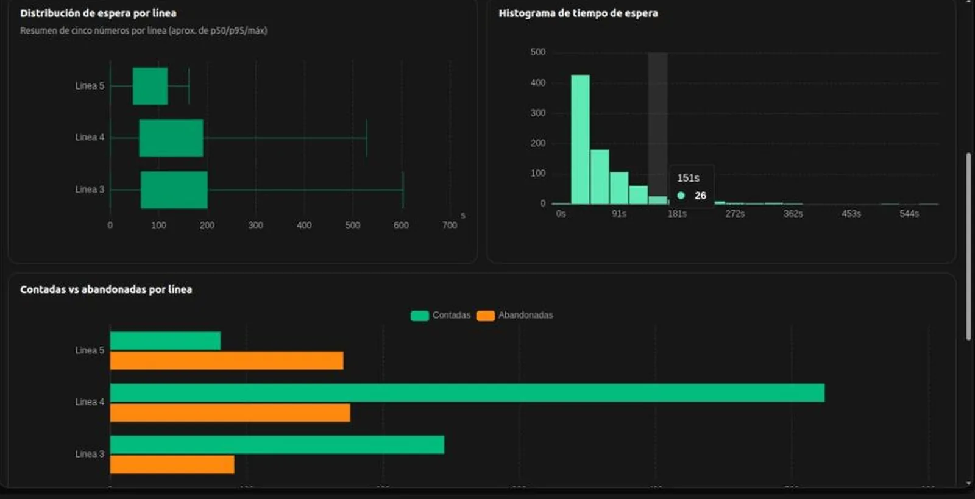Select the green Contadas bar for Línea 3

277,445
